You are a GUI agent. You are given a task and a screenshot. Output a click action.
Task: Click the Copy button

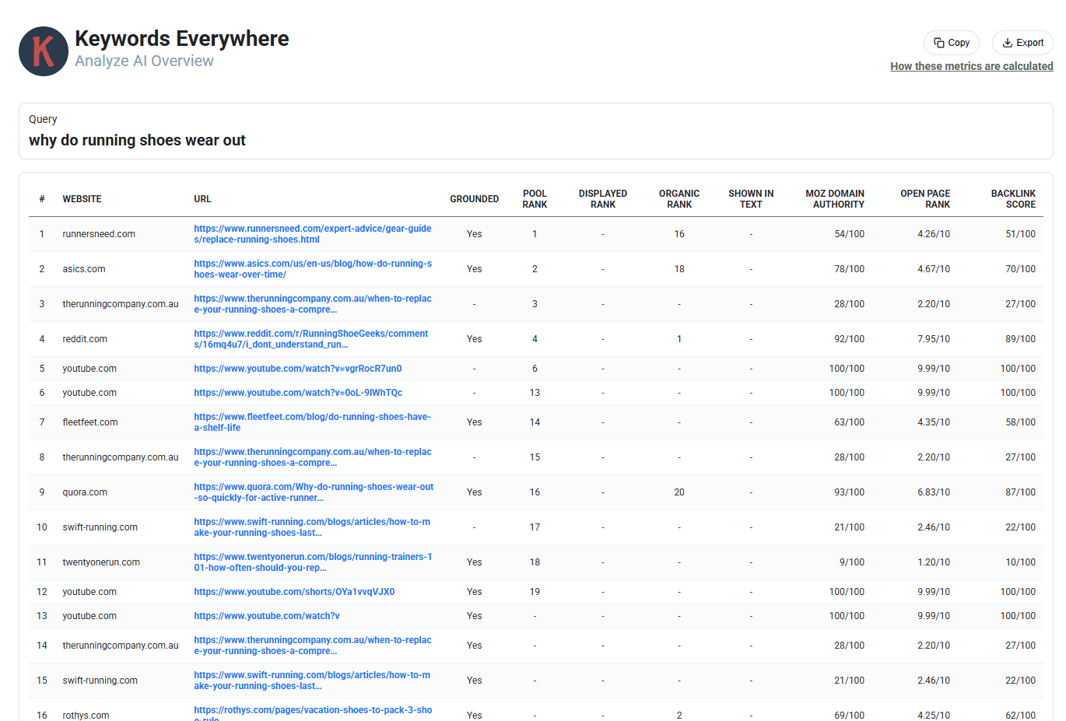(952, 43)
